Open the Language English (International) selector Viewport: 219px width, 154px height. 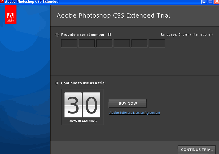195,34
